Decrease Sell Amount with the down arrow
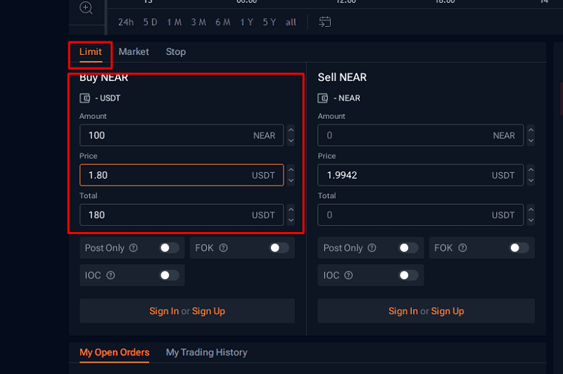 pyautogui.click(x=531, y=141)
